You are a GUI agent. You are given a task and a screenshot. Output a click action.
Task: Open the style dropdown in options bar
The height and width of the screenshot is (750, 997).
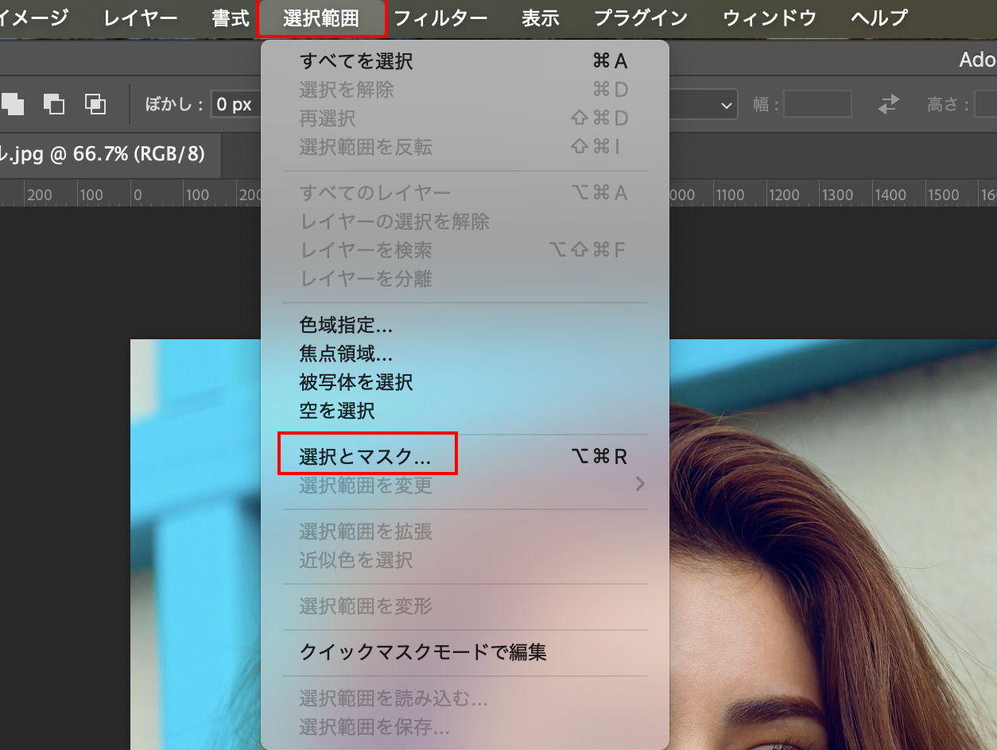[703, 105]
